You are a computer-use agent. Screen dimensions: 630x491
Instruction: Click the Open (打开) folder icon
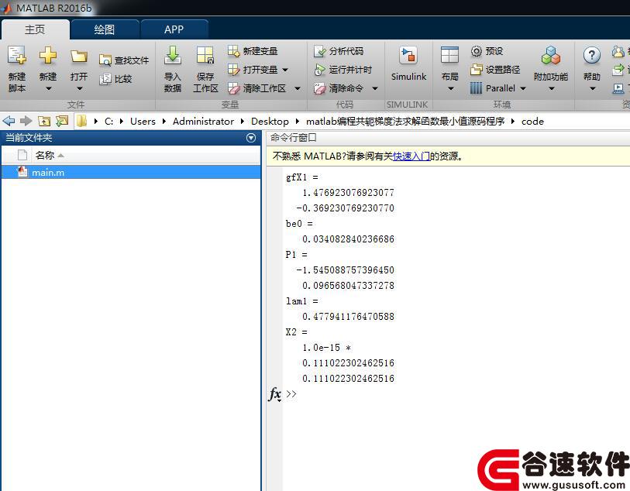click(x=79, y=57)
